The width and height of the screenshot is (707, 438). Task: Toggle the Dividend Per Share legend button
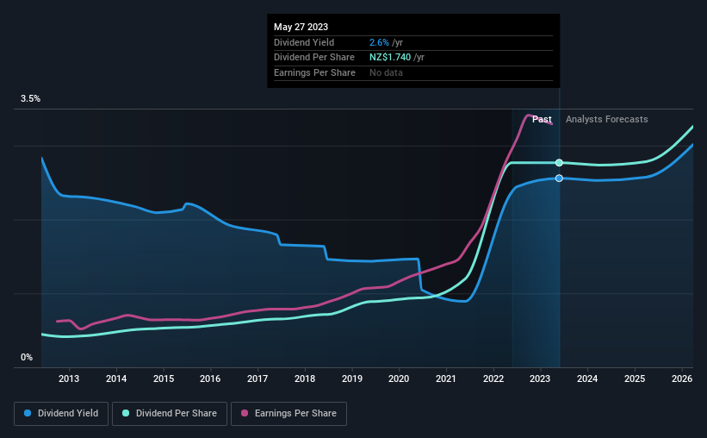point(170,414)
